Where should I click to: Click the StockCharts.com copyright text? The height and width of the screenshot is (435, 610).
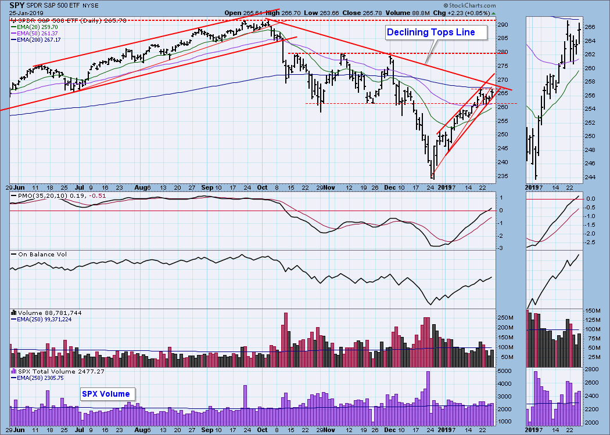pyautogui.click(x=469, y=5)
